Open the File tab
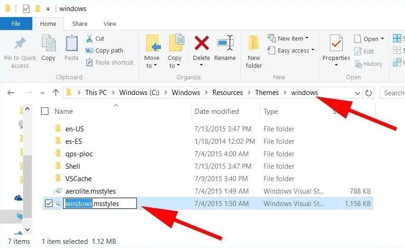 coord(16,24)
